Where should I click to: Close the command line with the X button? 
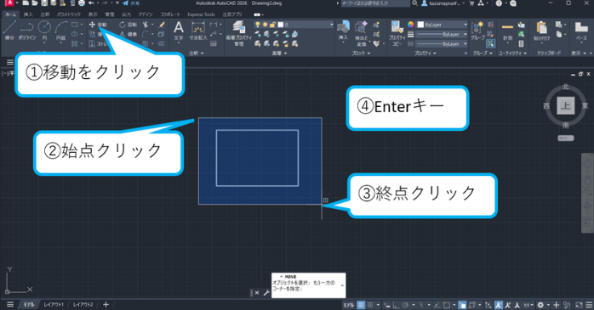point(257,293)
